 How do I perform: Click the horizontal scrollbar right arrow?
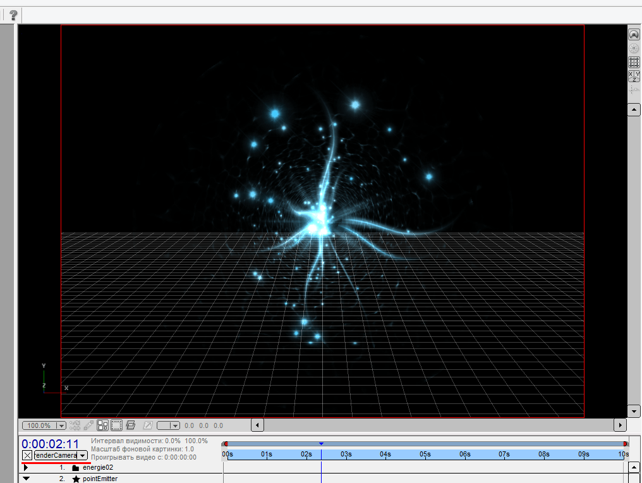(621, 425)
